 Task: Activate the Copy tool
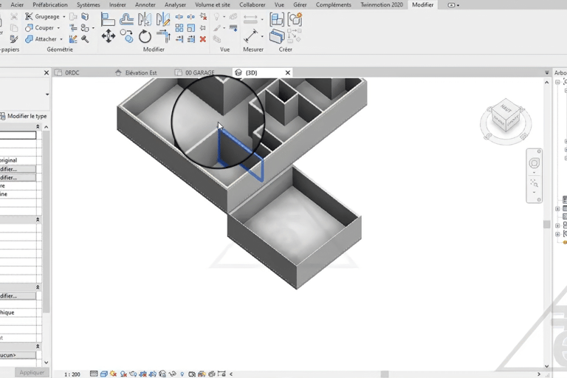[126, 36]
